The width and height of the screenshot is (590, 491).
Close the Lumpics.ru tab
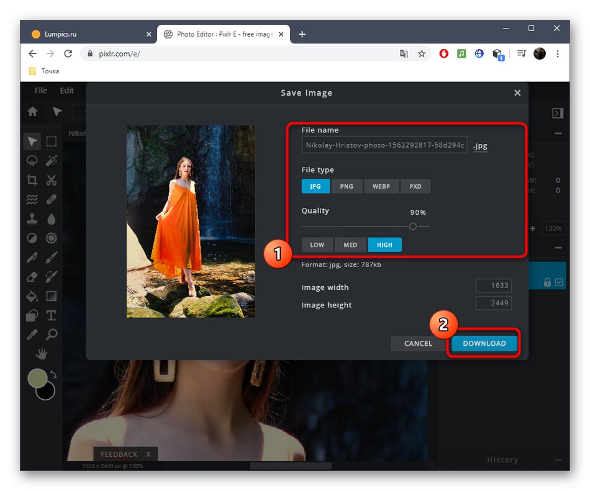tap(148, 34)
